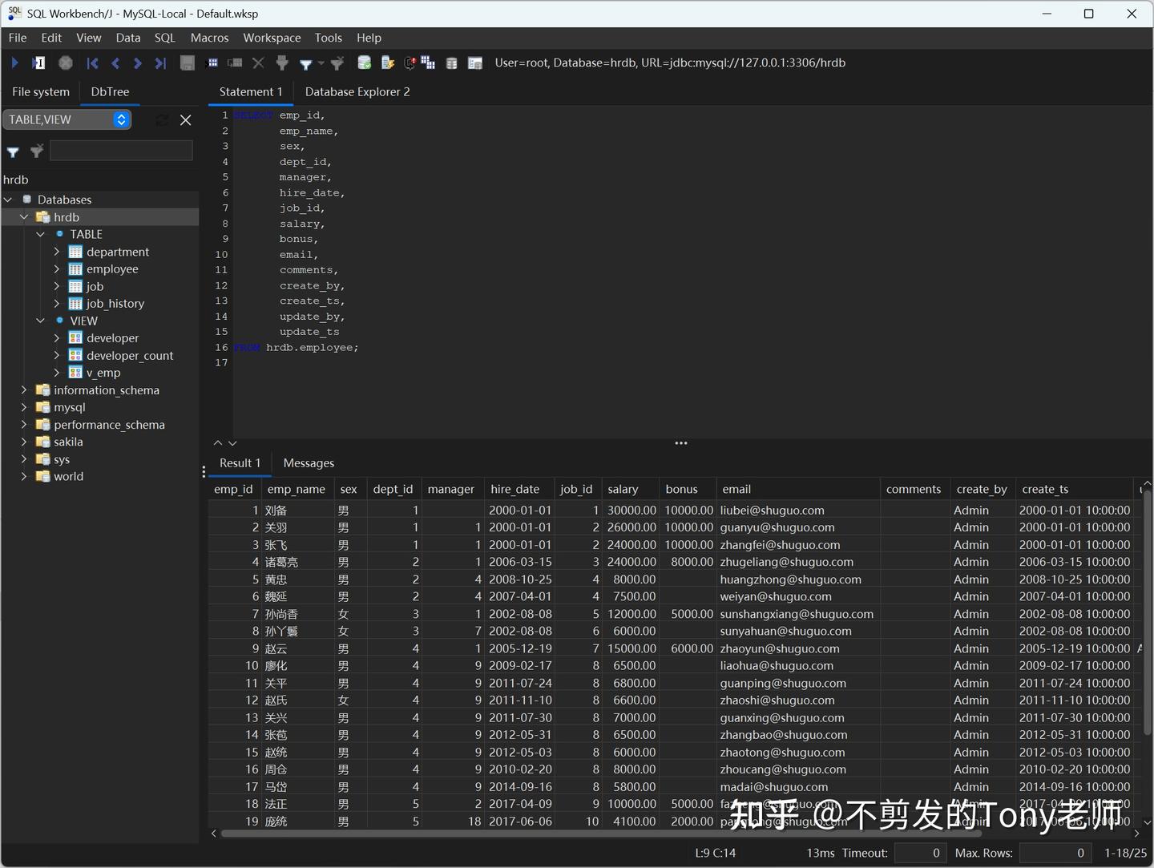Open the TABLE,VIEW type dropdown
This screenshot has width=1154, height=868.
pyautogui.click(x=121, y=119)
